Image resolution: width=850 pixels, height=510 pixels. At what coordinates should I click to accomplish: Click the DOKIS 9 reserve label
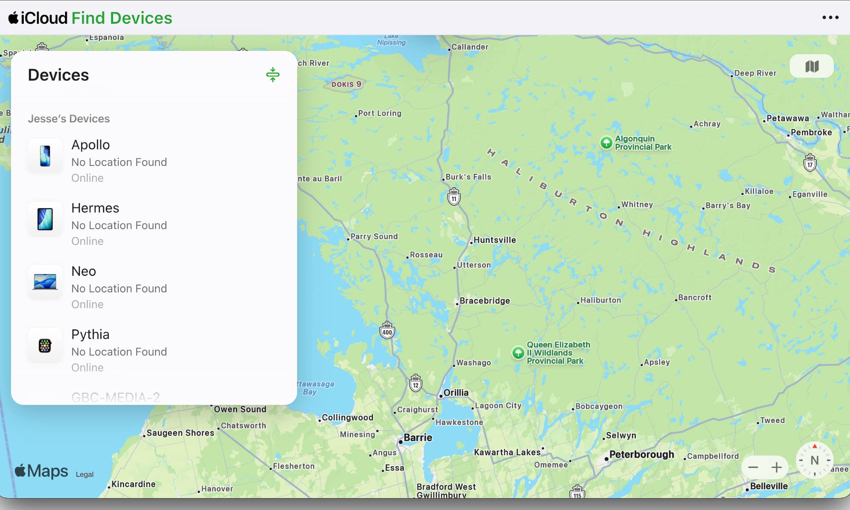[x=346, y=84]
